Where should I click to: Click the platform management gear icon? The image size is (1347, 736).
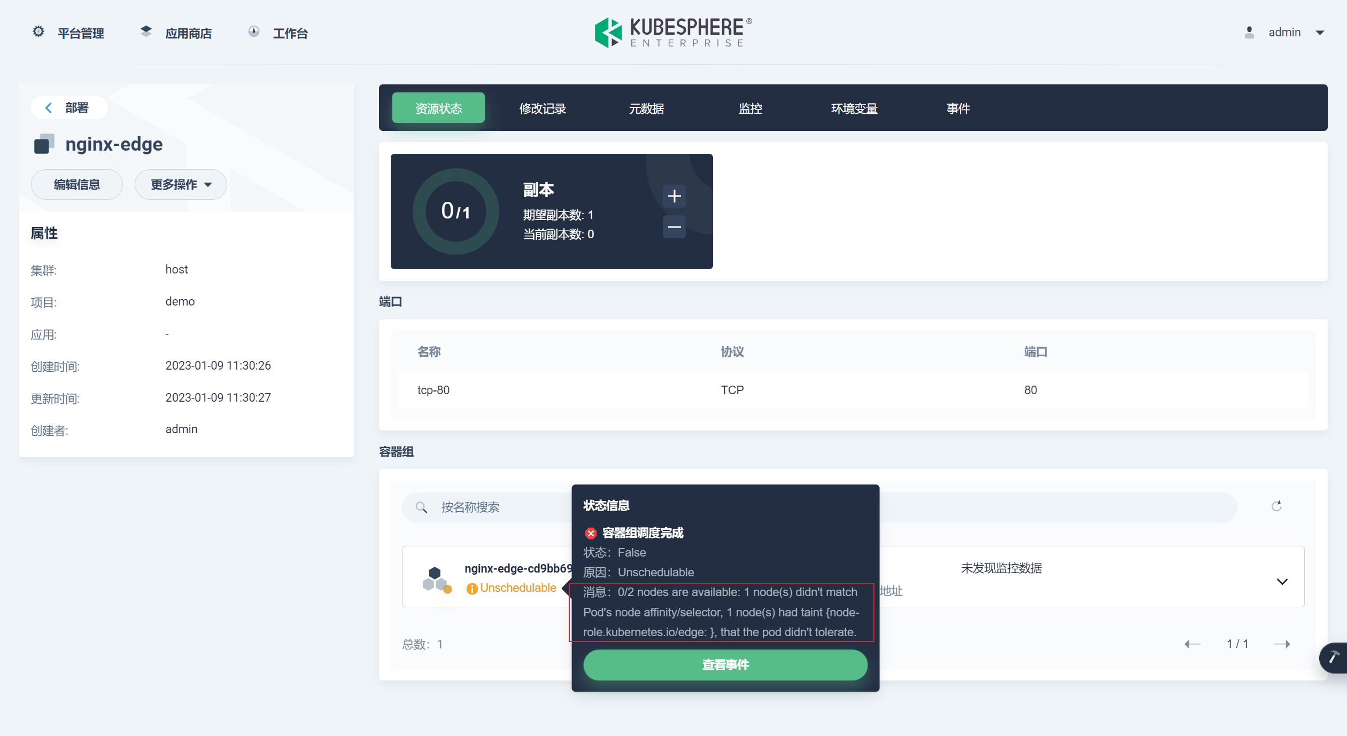[x=38, y=32]
